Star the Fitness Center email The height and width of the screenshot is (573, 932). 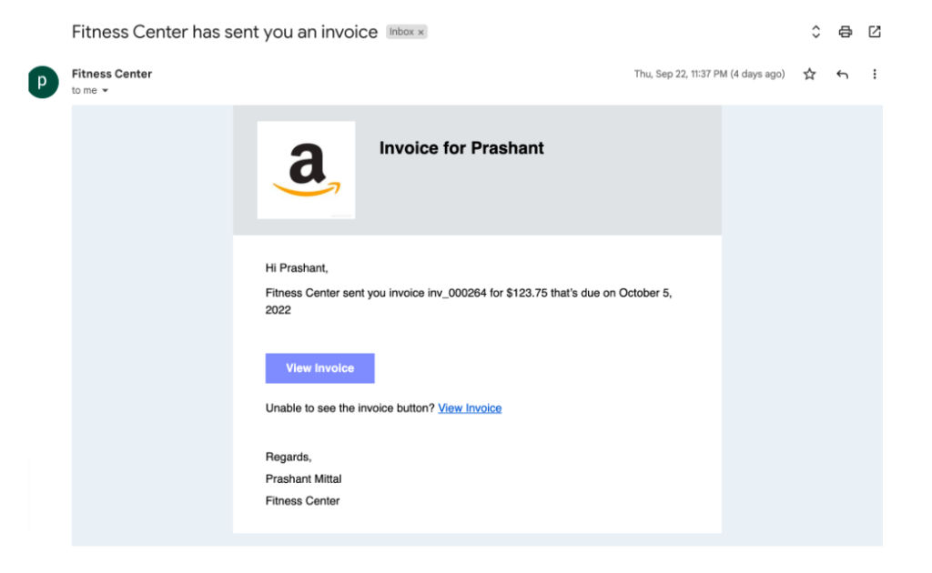809,75
